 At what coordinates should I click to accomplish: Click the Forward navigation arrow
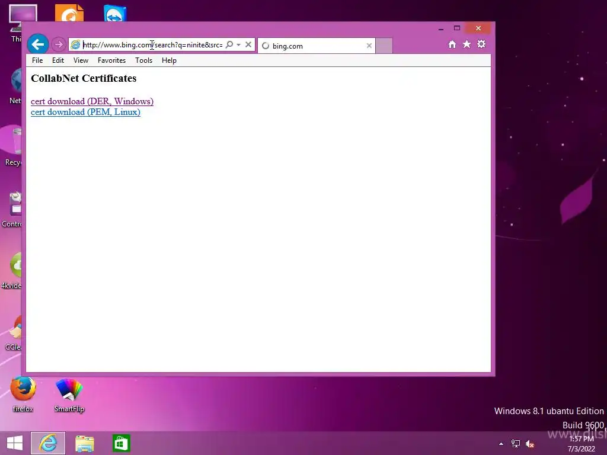coord(59,44)
